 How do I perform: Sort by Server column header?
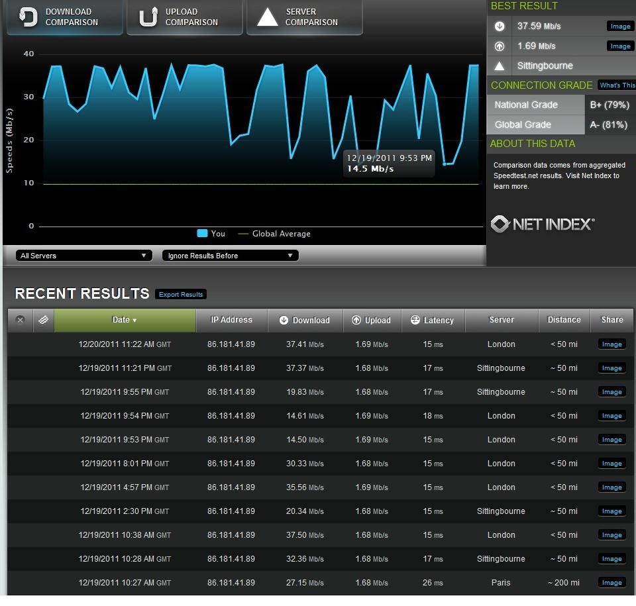[502, 320]
